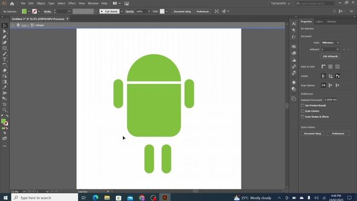Open the Stroke color dropdown arrow
This screenshot has height=201, width=357.
tap(39, 11)
